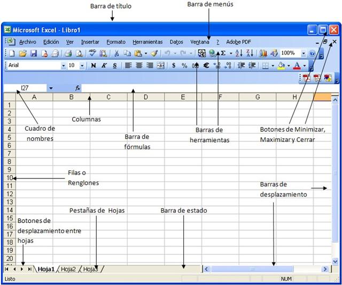This screenshot has width=342, height=285.
Task: Toggle center alignment formatting
Action: click(139, 65)
